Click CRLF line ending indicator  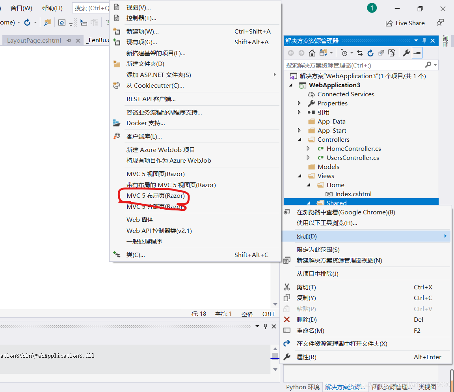(x=269, y=314)
